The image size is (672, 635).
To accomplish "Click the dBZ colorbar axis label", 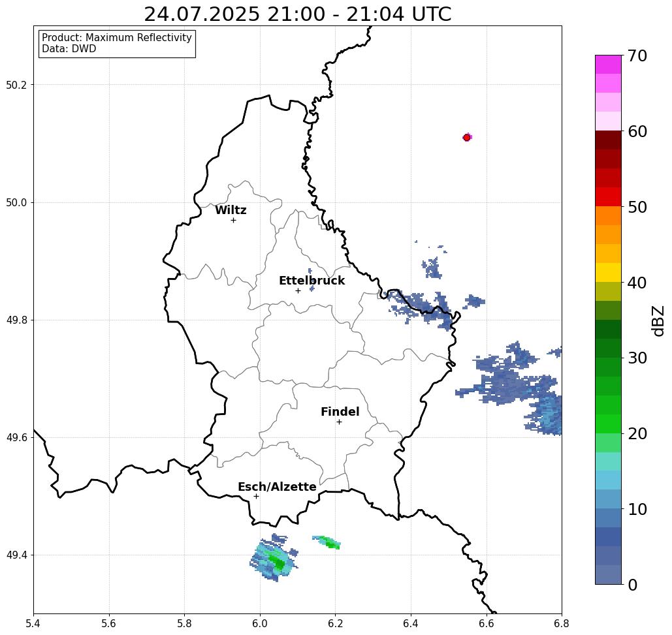I will [658, 320].
